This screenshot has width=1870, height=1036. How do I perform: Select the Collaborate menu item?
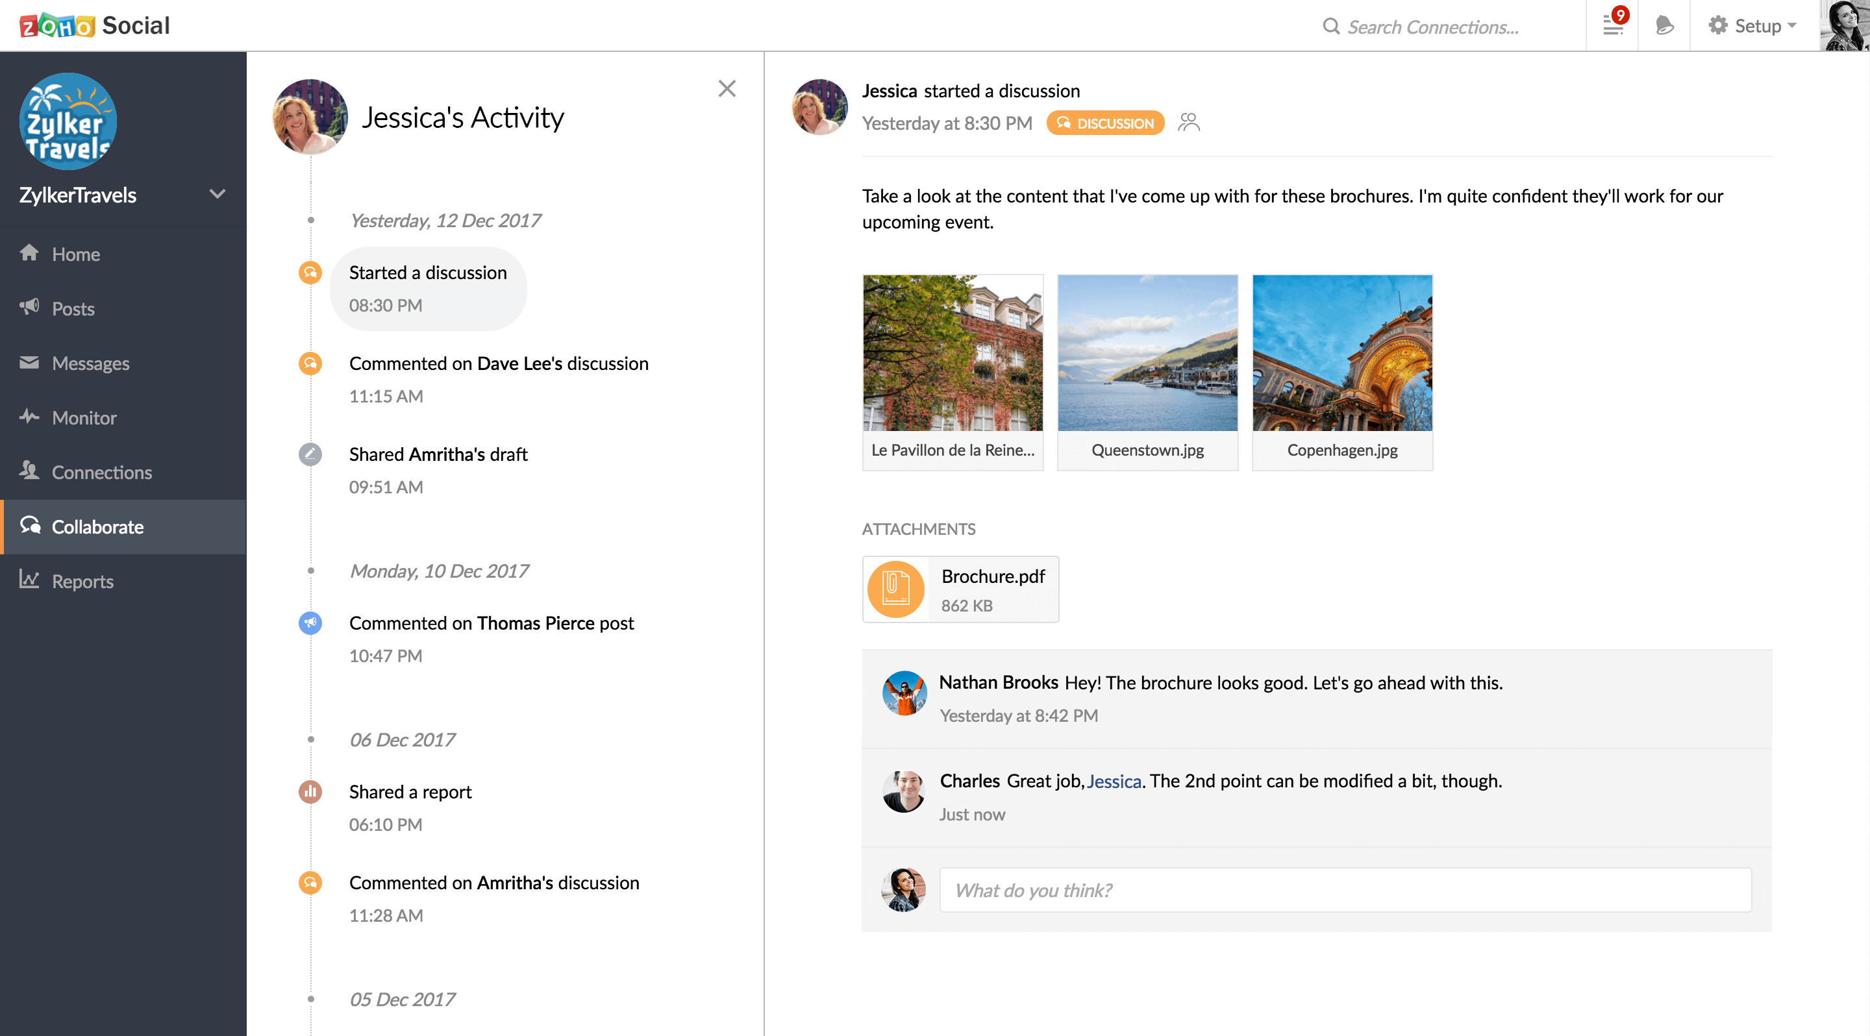click(123, 526)
